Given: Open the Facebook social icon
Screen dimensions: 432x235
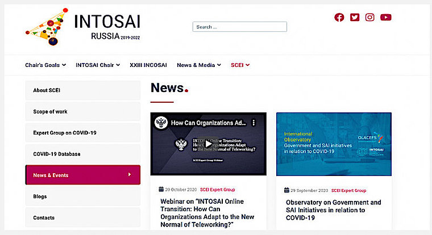Looking at the screenshot, I should point(339,18).
